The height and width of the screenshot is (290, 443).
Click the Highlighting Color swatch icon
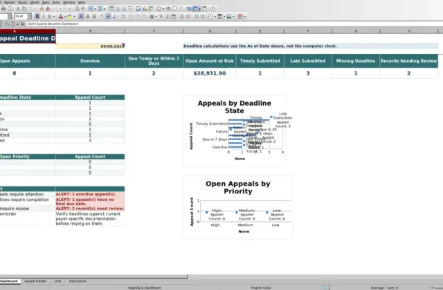tap(69, 17)
